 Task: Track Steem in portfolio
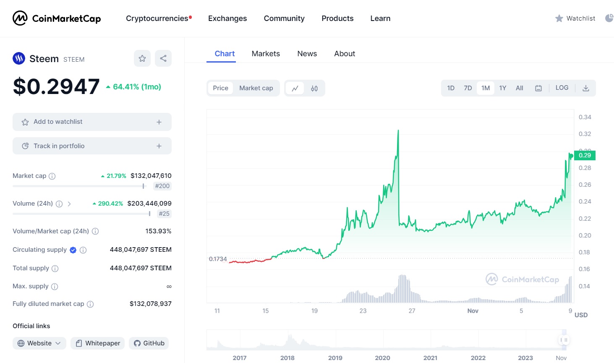(92, 146)
